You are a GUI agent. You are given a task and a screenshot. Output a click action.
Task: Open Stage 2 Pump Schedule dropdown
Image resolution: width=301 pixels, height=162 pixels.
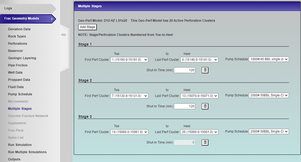[x=269, y=95]
